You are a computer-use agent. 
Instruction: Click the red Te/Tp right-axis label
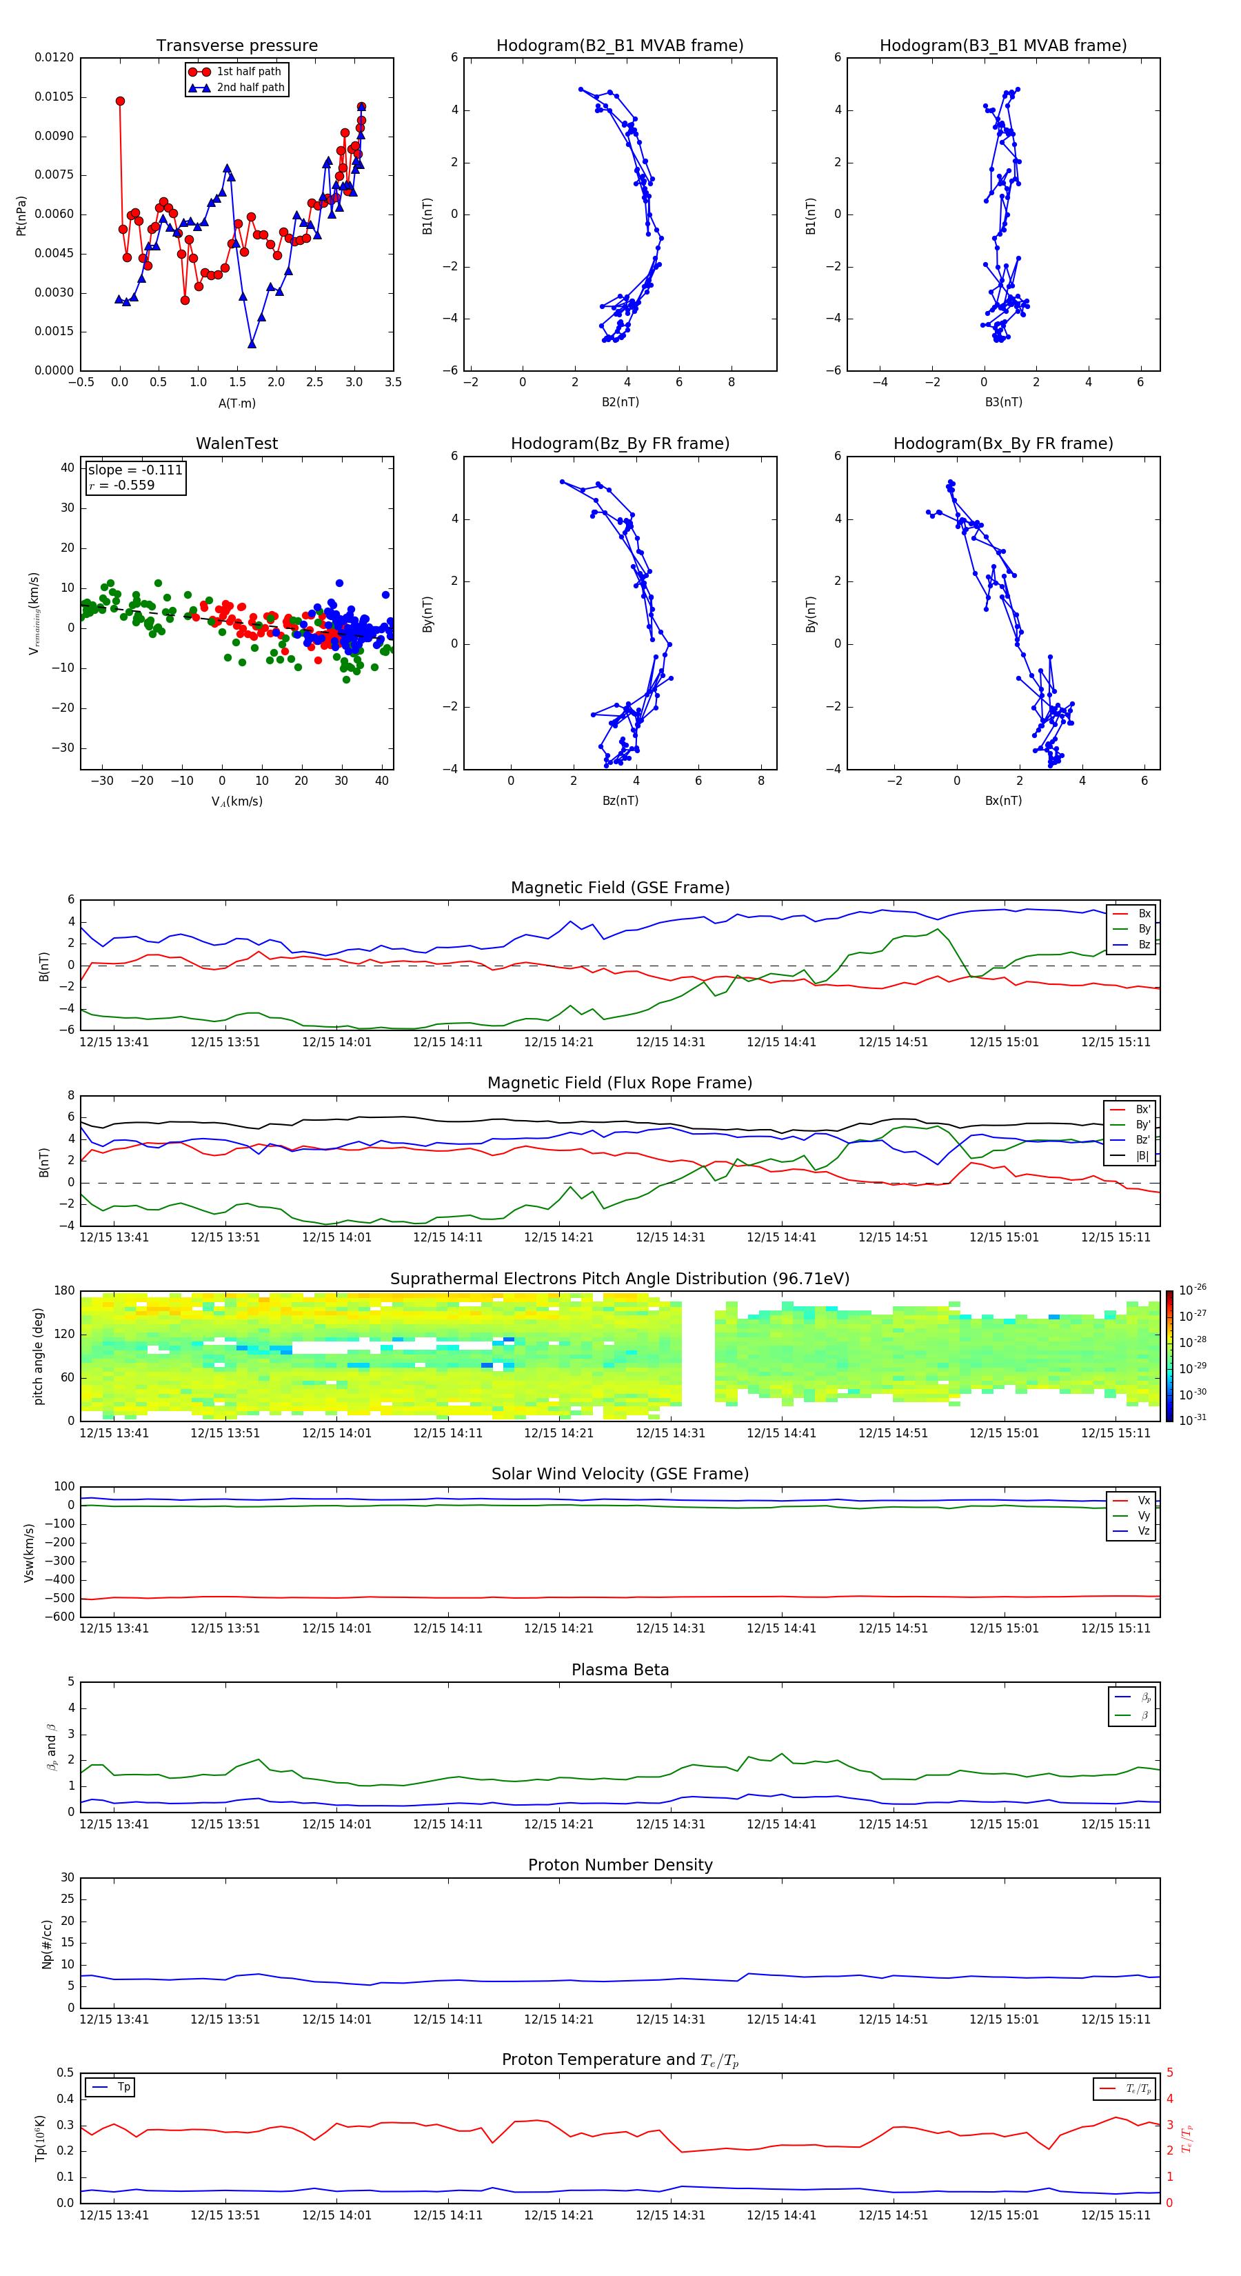tap(1187, 2138)
